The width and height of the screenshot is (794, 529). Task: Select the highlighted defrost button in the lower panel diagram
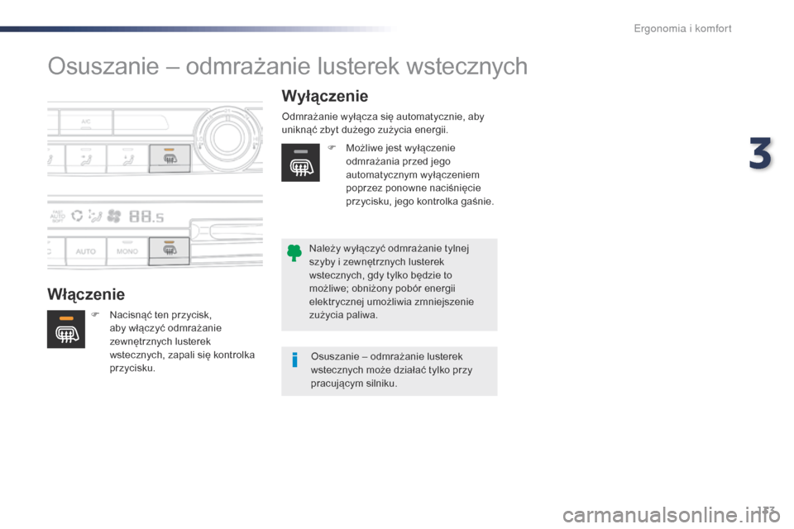click(x=169, y=250)
